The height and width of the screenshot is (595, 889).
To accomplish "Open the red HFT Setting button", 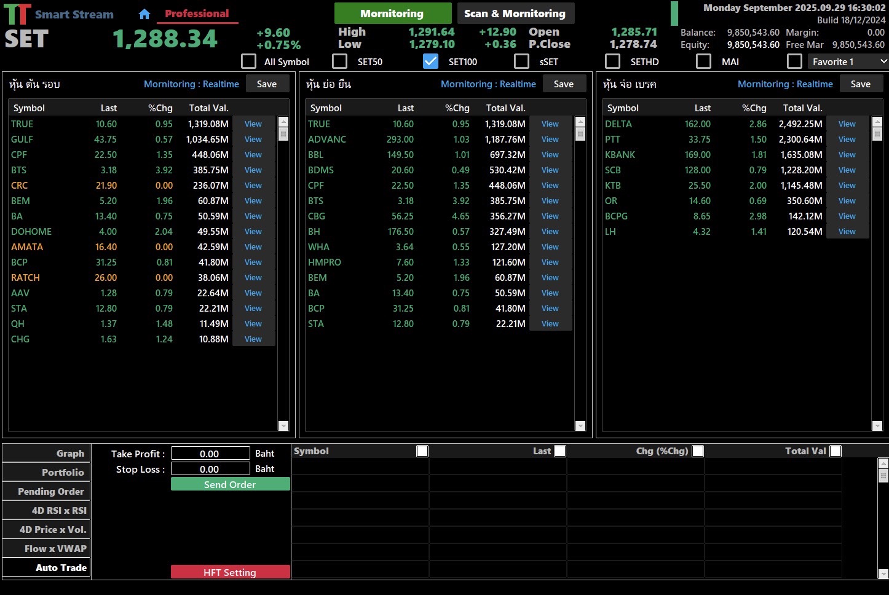I will pyautogui.click(x=230, y=572).
